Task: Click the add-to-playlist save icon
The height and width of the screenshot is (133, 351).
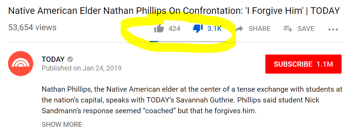Action: tap(288, 29)
